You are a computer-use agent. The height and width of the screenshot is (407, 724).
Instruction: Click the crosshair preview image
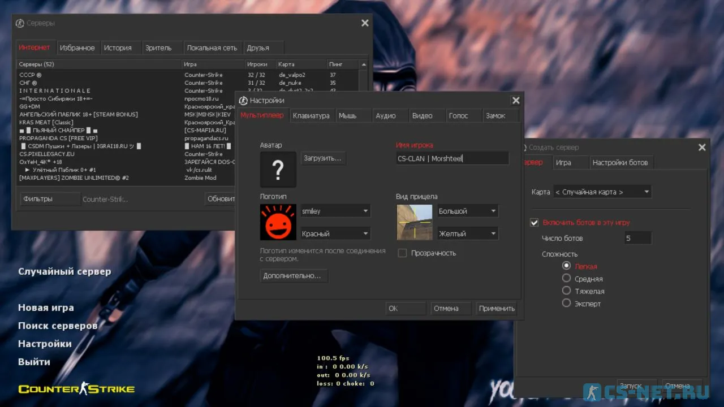(x=415, y=222)
